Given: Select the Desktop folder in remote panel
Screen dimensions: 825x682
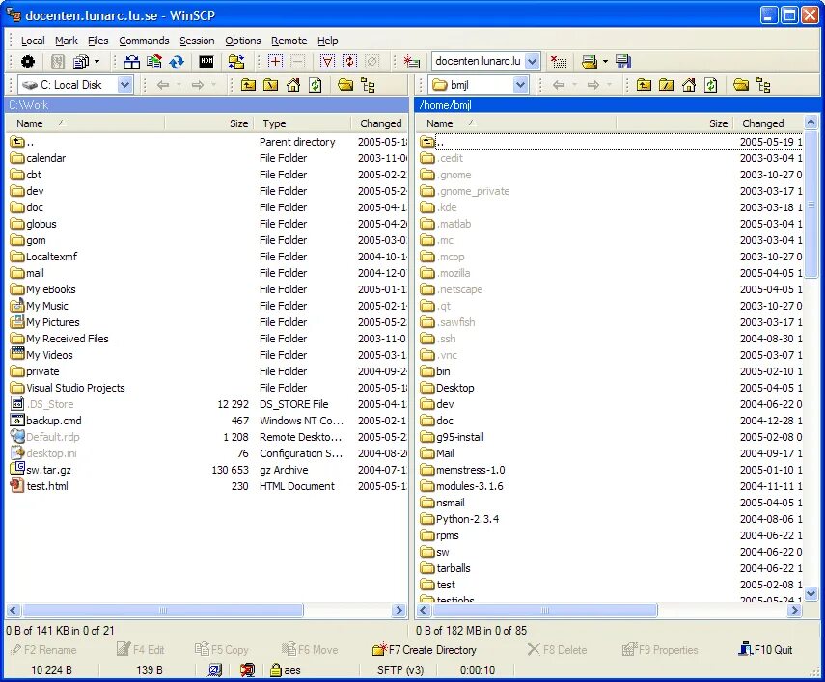Looking at the screenshot, I should [447, 388].
